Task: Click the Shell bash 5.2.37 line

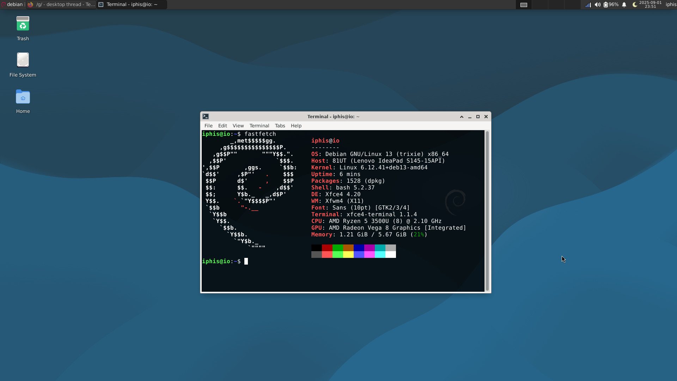Action: (x=343, y=188)
